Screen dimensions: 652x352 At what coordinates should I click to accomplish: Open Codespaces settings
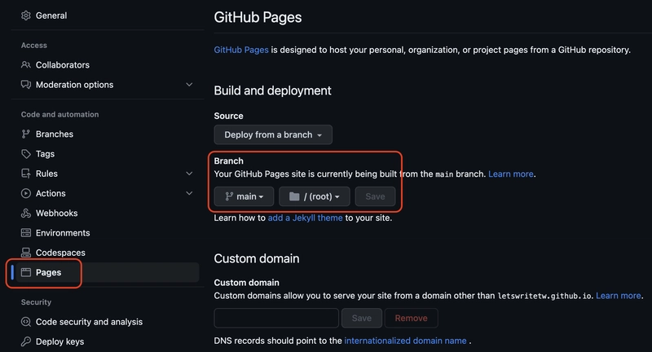click(60, 253)
